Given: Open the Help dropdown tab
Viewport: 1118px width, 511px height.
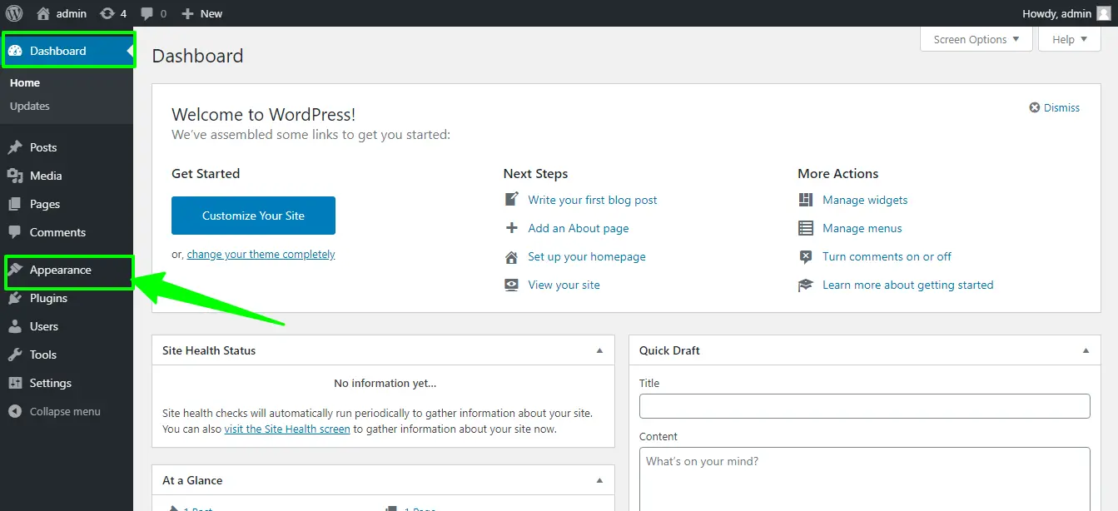Looking at the screenshot, I should point(1070,39).
